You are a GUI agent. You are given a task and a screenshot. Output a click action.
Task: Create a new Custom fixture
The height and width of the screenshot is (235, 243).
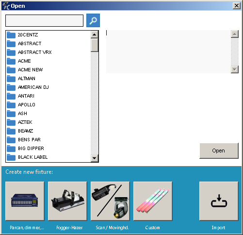[153, 201]
